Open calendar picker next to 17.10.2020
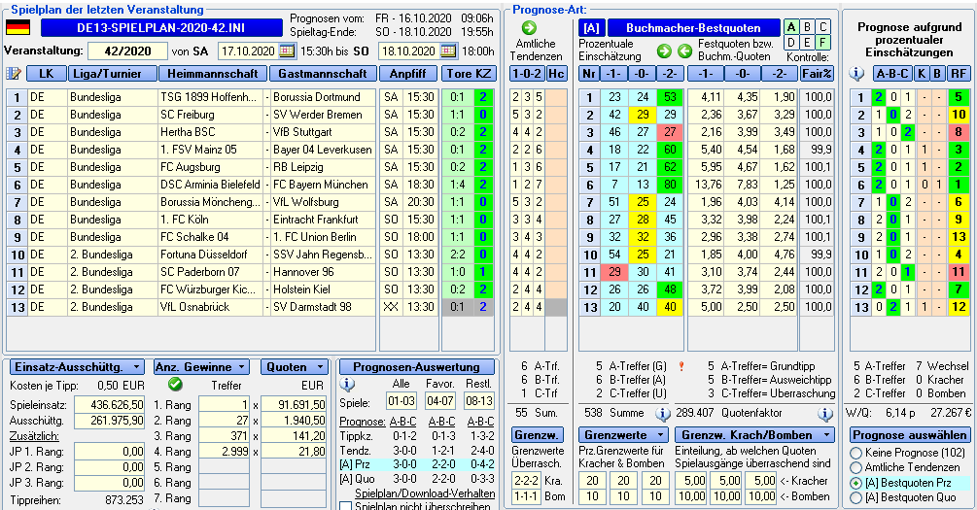This screenshot has height=510, width=977. click(287, 51)
